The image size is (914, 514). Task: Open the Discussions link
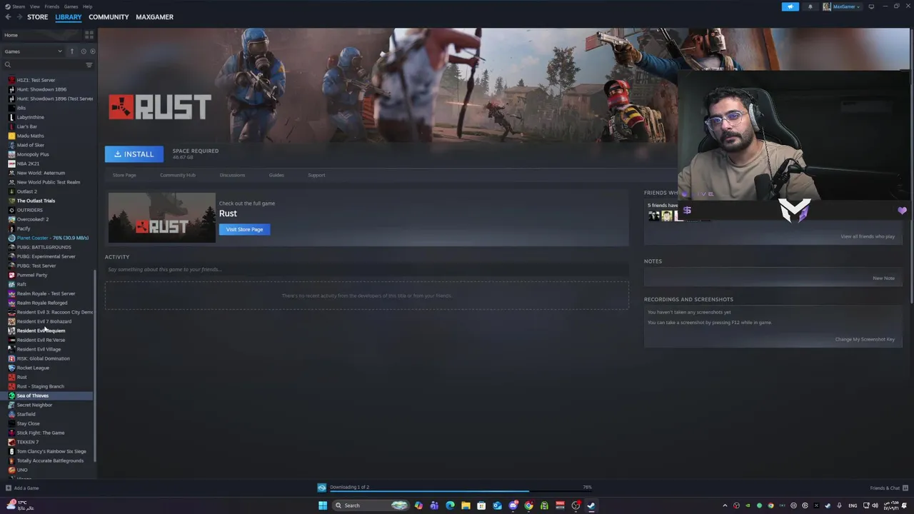(x=232, y=175)
